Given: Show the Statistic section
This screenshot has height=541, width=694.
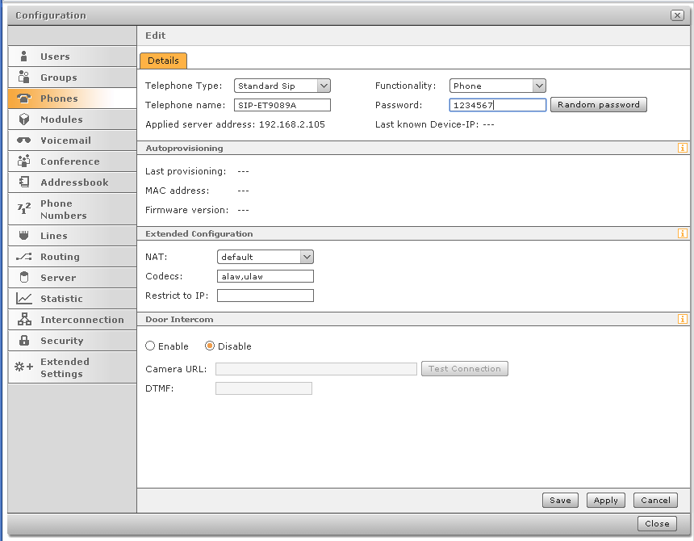Looking at the screenshot, I should (x=72, y=299).
